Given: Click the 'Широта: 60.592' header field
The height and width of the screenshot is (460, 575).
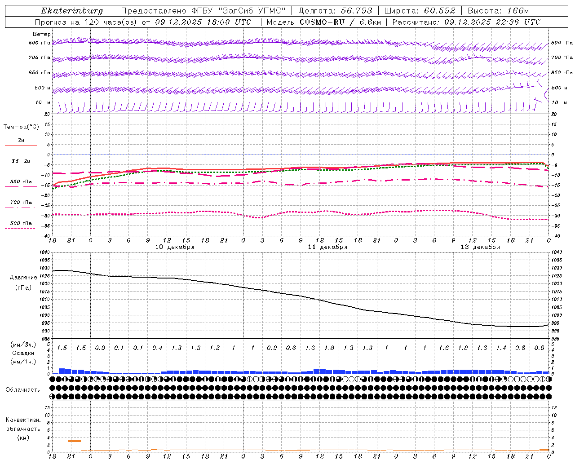Looking at the screenshot, I should click(x=420, y=11).
